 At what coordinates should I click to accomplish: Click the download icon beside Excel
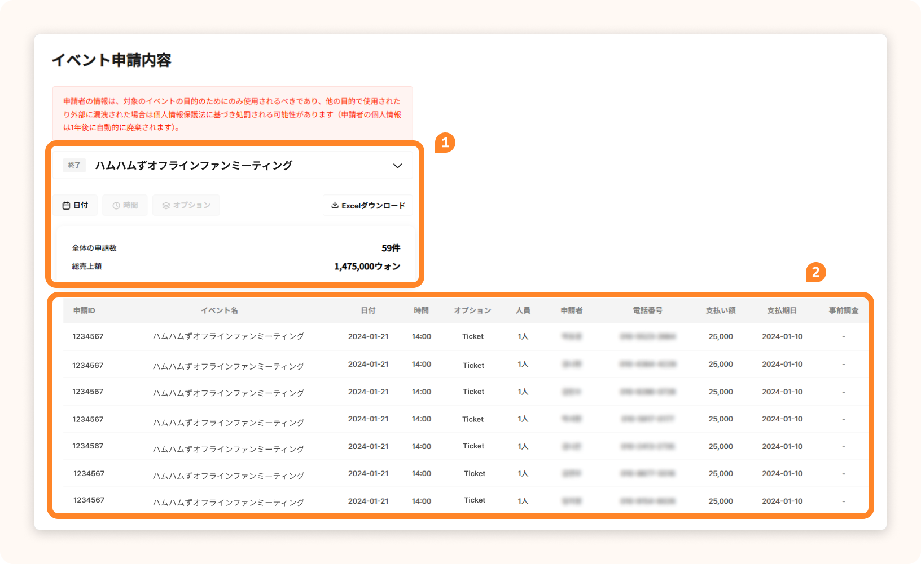335,205
